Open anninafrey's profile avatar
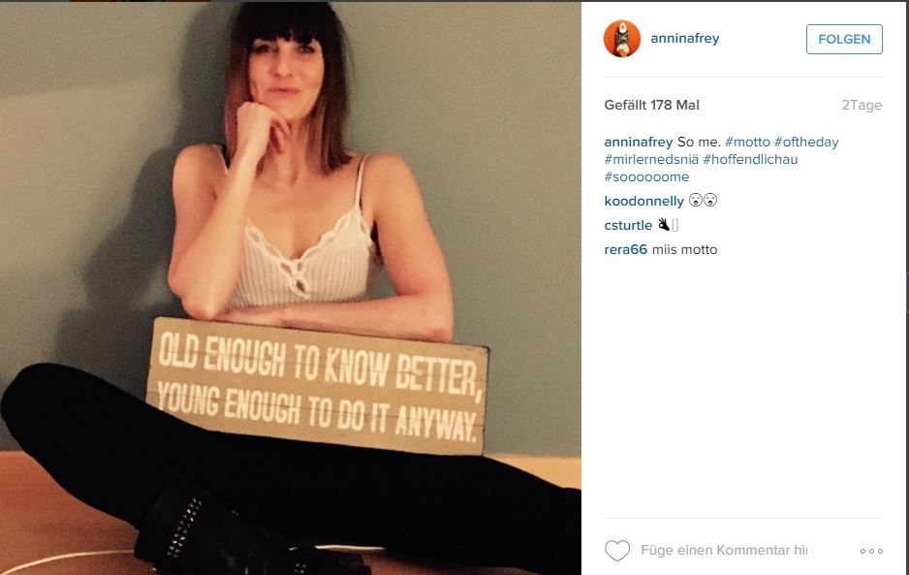This screenshot has height=575, width=909. [622, 39]
